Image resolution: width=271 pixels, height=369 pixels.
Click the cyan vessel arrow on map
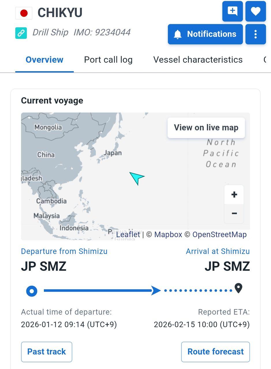137,178
